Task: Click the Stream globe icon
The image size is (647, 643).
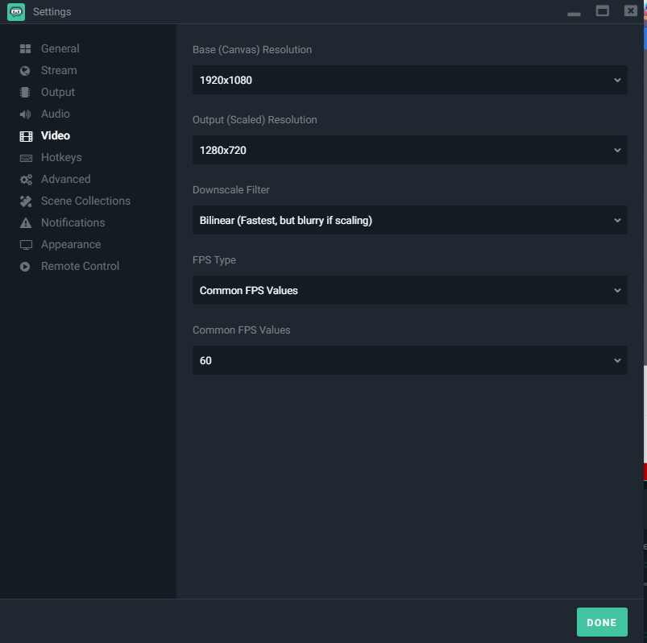Action: click(x=26, y=71)
